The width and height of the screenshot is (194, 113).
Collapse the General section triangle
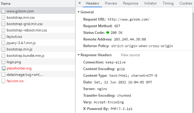point(78,12)
